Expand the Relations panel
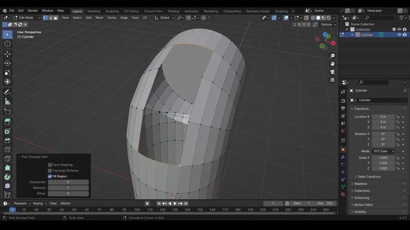This screenshot has height=230, width=410. (361, 184)
